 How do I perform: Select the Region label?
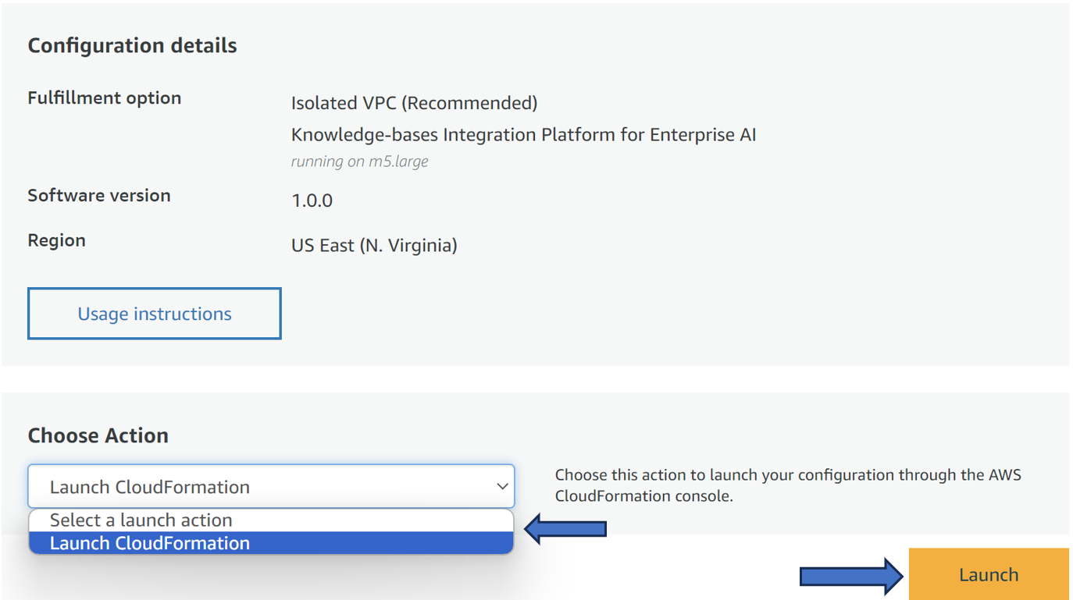(56, 240)
